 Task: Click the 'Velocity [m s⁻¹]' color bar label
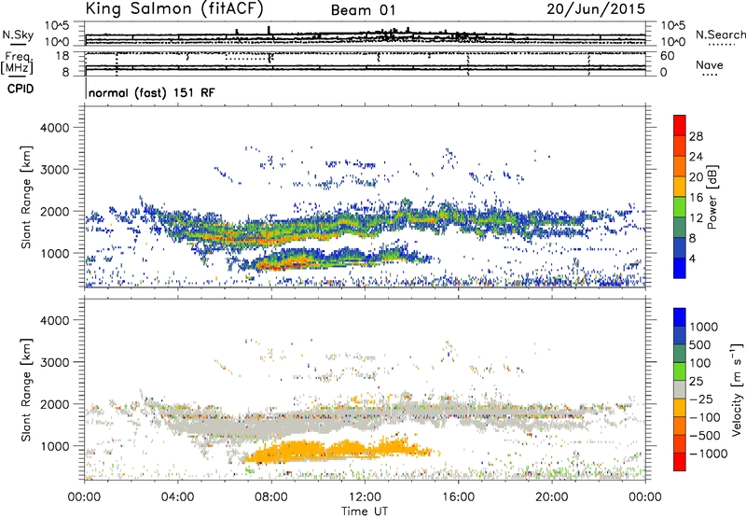pyautogui.click(x=737, y=389)
